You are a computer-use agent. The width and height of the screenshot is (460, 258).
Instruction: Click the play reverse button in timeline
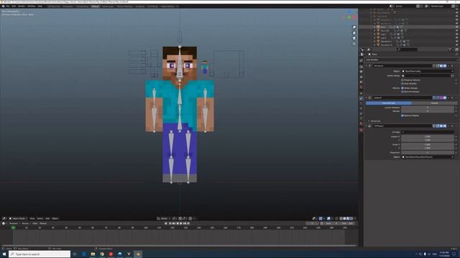(x=178, y=224)
